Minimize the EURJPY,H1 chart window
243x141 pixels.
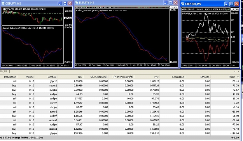coord(165,2)
